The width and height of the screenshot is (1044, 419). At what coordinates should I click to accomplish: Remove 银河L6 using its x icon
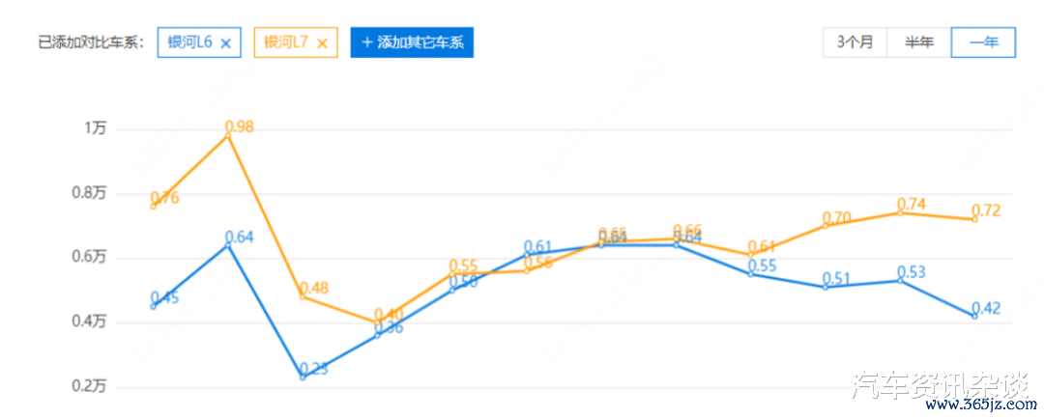click(x=225, y=43)
